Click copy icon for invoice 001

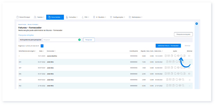(x=173, y=62)
